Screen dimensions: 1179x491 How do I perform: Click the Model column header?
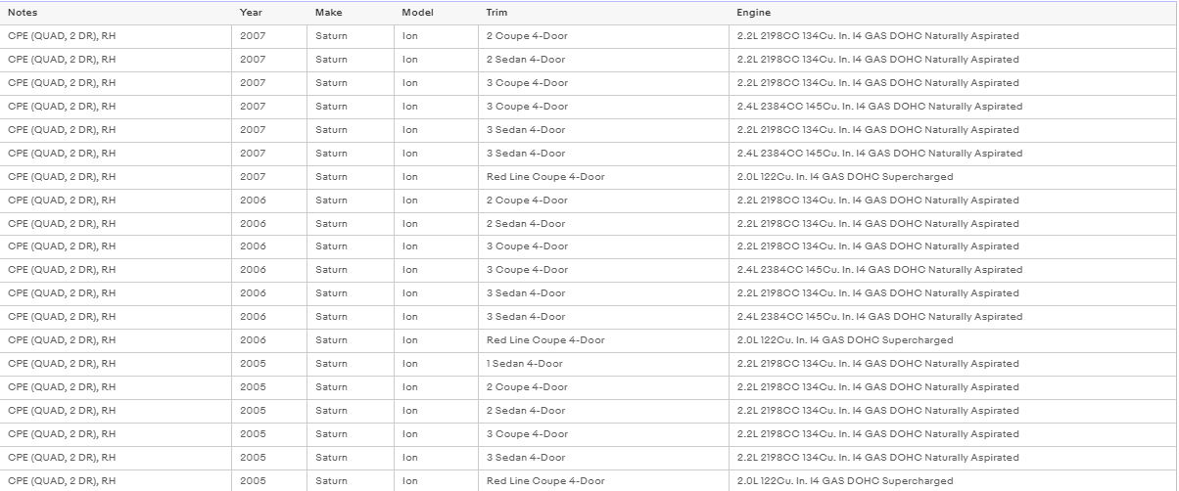point(437,12)
